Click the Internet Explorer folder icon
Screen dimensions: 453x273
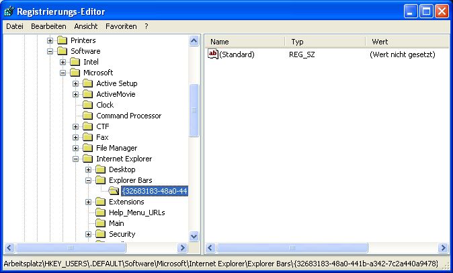tap(87, 159)
